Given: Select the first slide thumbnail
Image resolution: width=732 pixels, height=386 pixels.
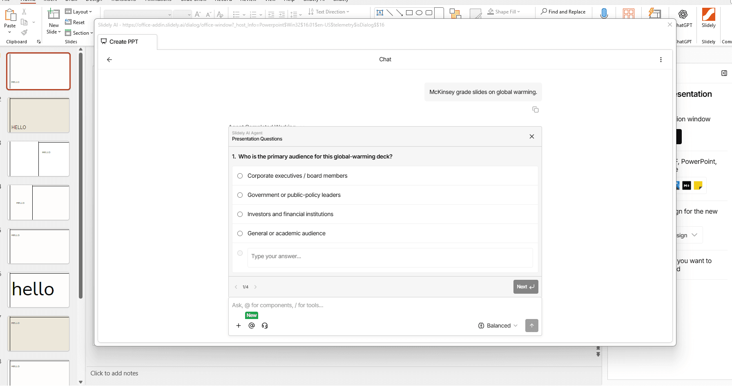Looking at the screenshot, I should (x=38, y=71).
